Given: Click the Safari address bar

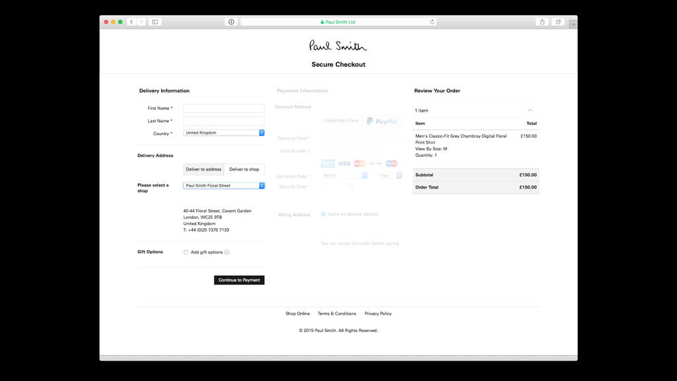Looking at the screenshot, I should (x=338, y=22).
